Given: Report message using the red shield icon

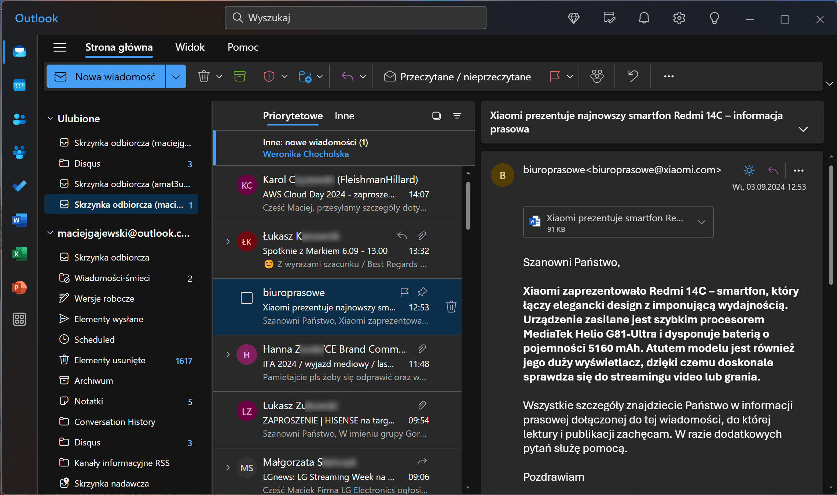Looking at the screenshot, I should pyautogui.click(x=269, y=77).
